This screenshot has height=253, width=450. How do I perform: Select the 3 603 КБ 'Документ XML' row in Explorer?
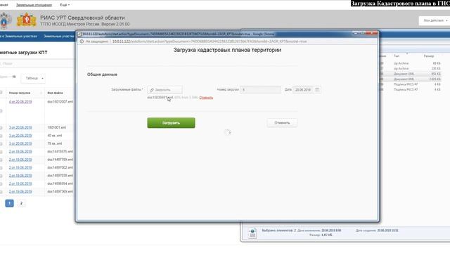coord(411,79)
